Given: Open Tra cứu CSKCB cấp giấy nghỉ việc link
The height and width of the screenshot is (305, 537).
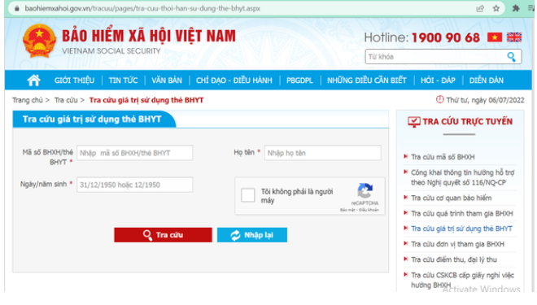Looking at the screenshot, I should (x=463, y=280).
